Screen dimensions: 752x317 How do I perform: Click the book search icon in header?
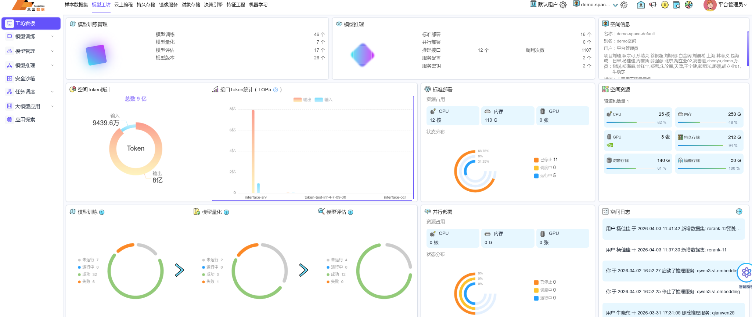click(x=676, y=5)
